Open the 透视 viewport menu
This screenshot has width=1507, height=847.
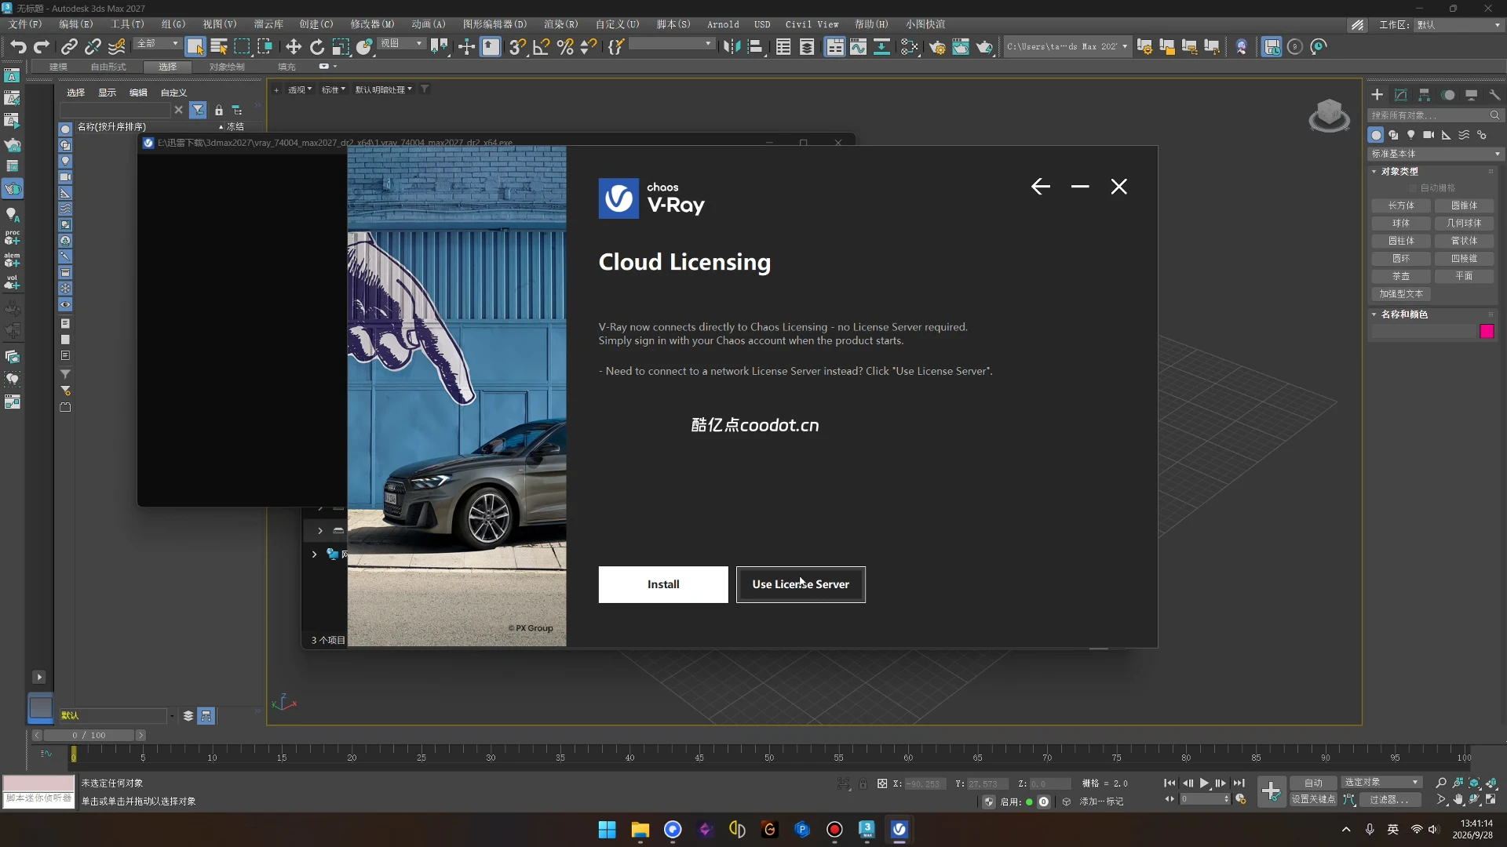point(299,89)
